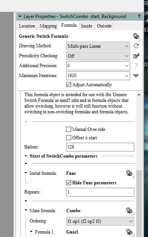Open the Ordering dropdown for Combo
Screen dimensions: 148x237
point(100,221)
